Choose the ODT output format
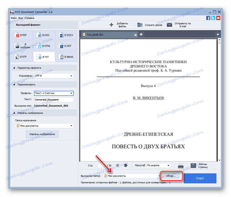The image size is (231, 197). tap(66, 46)
